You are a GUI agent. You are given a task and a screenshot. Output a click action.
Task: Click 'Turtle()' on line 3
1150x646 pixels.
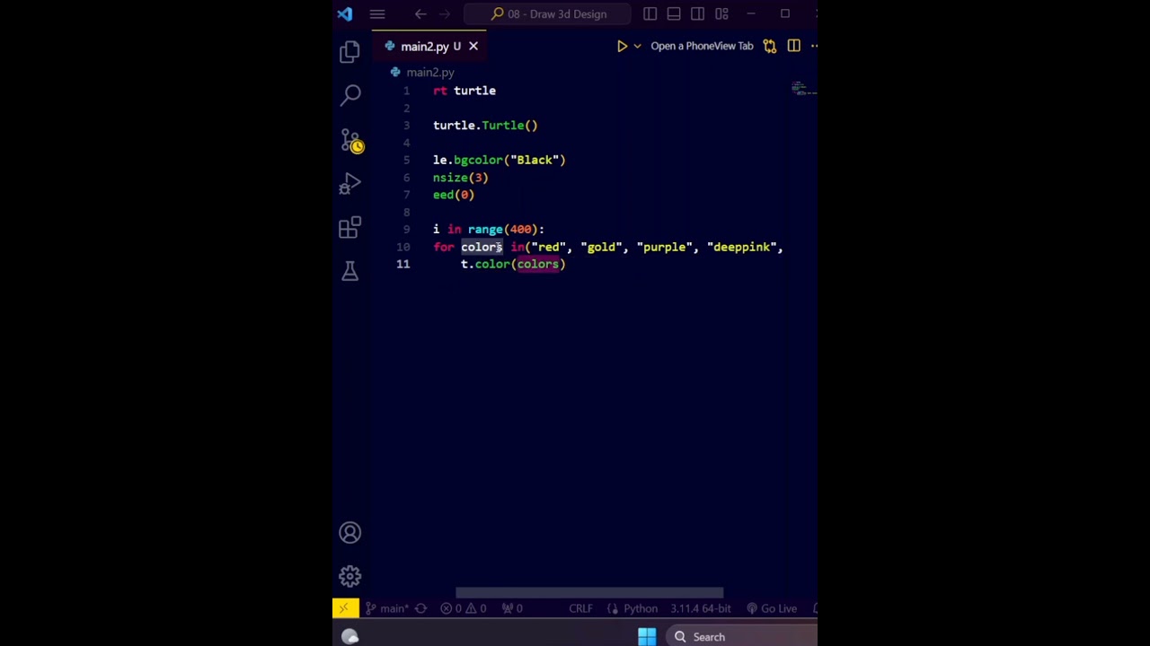click(x=509, y=126)
